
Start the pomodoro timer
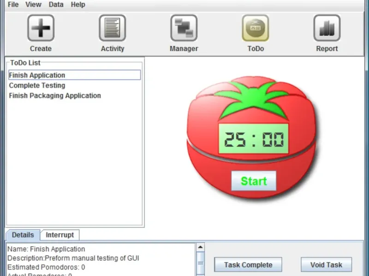pos(254,181)
